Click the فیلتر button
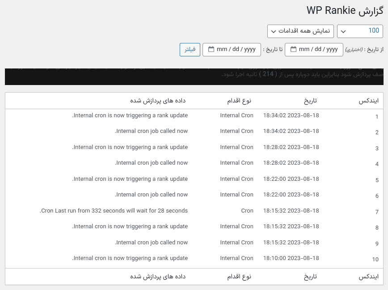 coord(190,50)
